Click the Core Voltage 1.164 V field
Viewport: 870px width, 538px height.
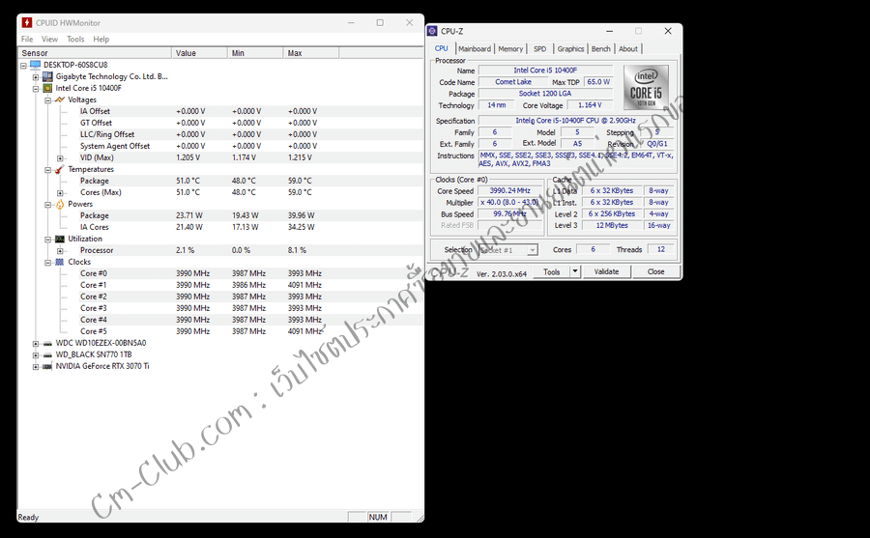(x=590, y=105)
